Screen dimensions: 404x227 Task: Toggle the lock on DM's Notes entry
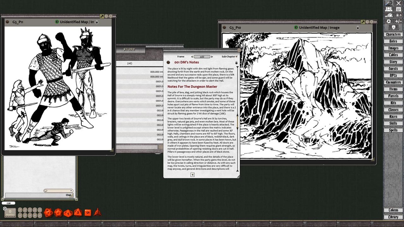236,62
